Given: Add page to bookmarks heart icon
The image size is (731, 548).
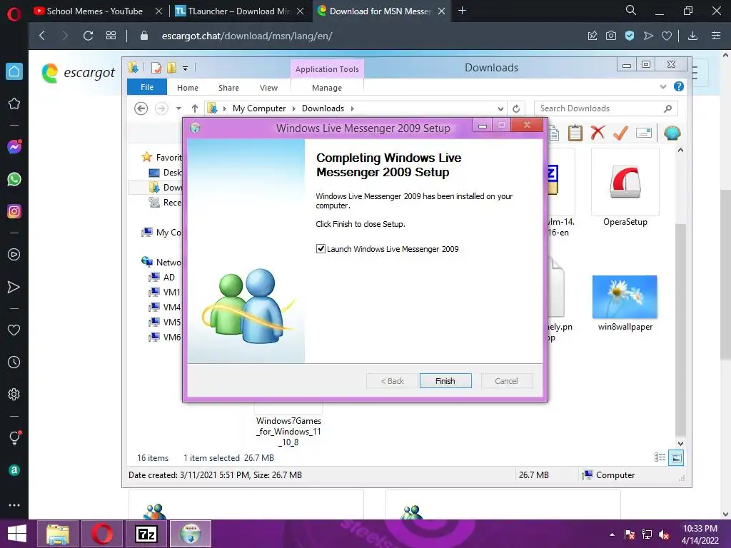Looking at the screenshot, I should [x=667, y=36].
